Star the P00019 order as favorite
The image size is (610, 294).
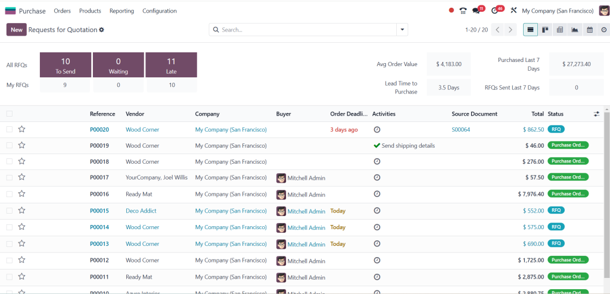[22, 145]
